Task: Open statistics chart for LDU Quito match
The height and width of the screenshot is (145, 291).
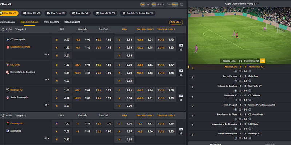Action: (181, 74)
